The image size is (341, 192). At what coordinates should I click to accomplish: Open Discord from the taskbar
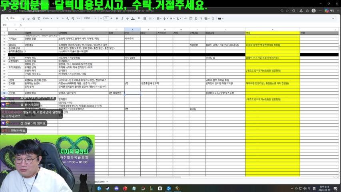click(117, 188)
